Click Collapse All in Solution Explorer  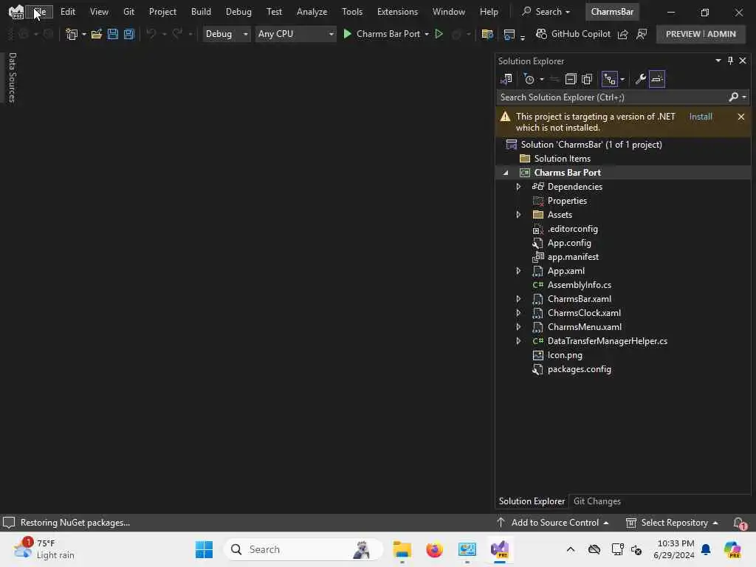point(571,79)
